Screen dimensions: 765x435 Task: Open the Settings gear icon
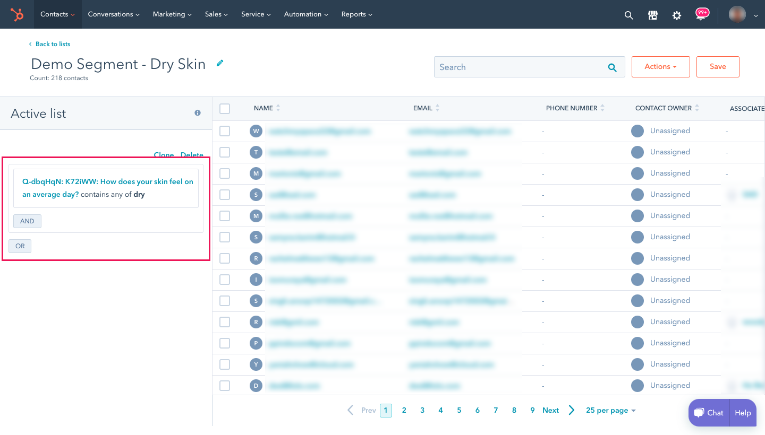click(x=677, y=15)
